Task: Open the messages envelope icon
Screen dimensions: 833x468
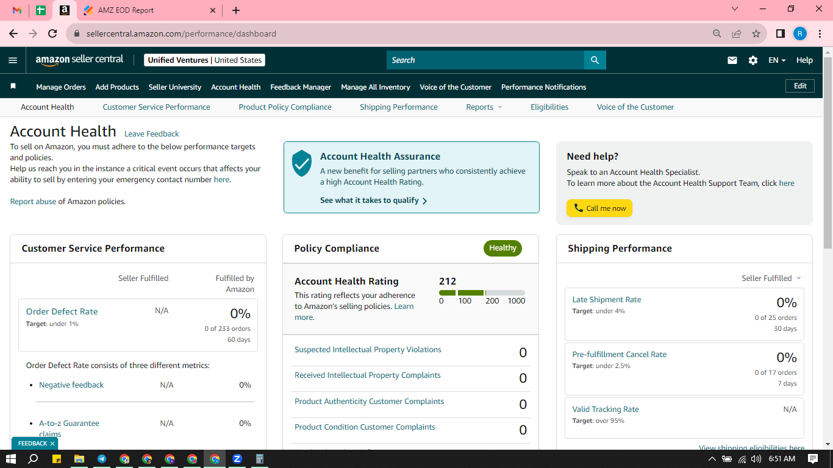Action: click(732, 60)
